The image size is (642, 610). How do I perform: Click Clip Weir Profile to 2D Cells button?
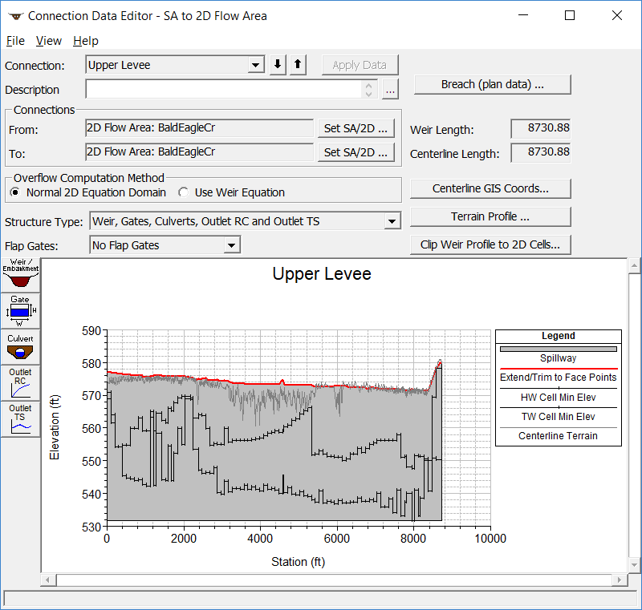[x=490, y=245]
